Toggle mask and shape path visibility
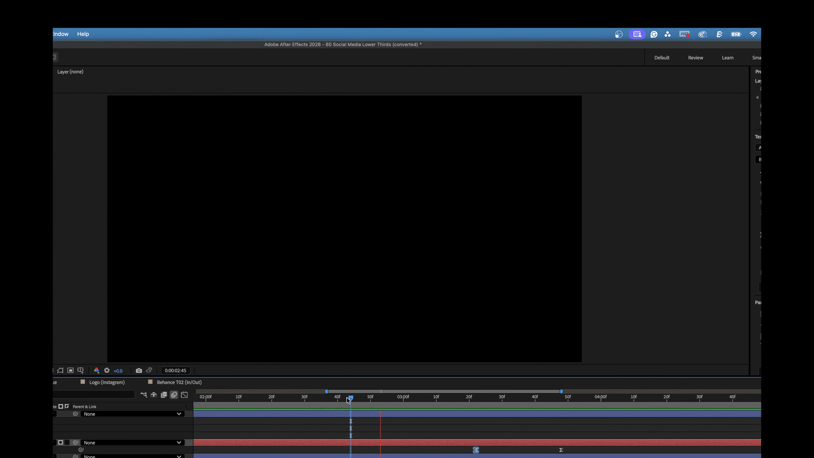The height and width of the screenshot is (458, 814). (x=60, y=370)
